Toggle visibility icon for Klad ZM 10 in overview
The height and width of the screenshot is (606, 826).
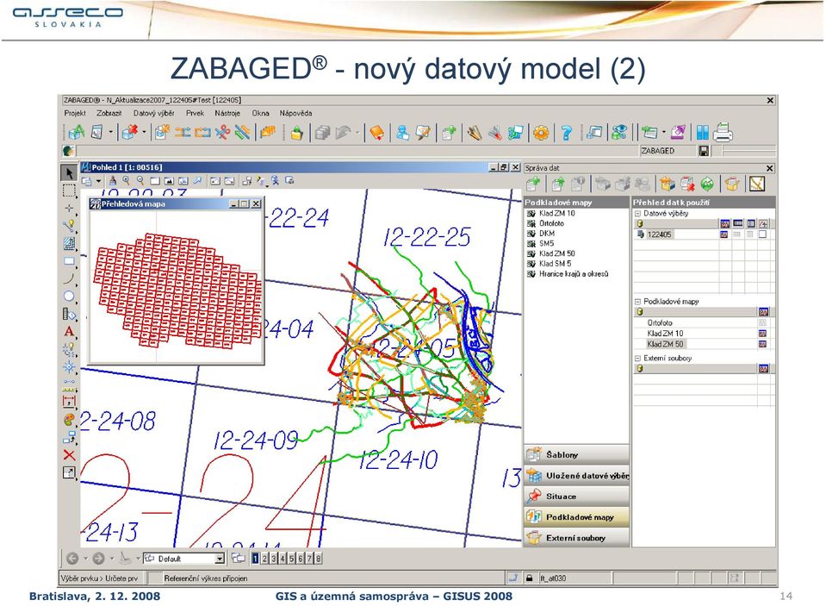pyautogui.click(x=762, y=334)
